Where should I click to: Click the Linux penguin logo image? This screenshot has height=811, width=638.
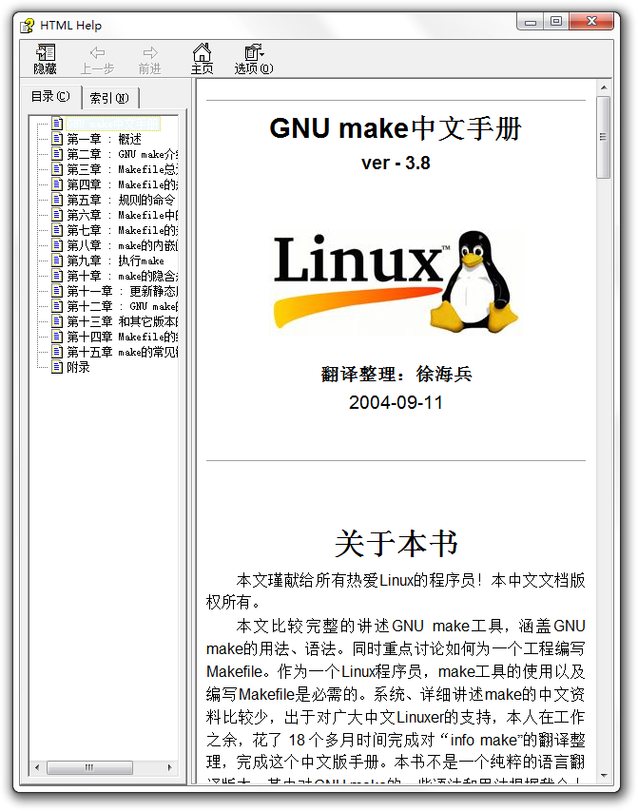(396, 280)
